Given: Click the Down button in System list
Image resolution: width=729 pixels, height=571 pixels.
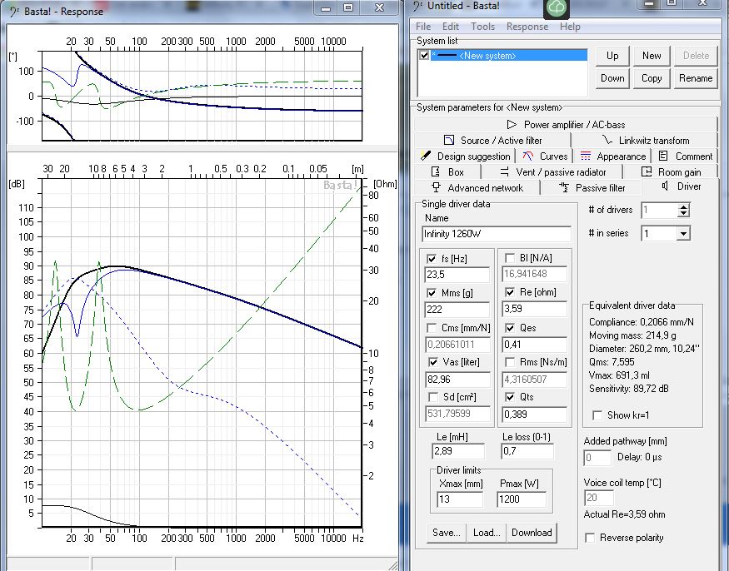Looking at the screenshot, I should point(612,78).
